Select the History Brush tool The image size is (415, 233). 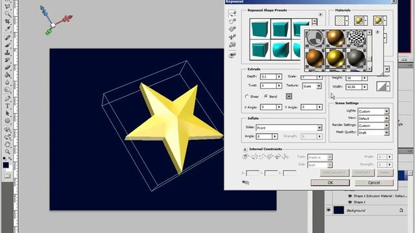[x=7, y=60]
